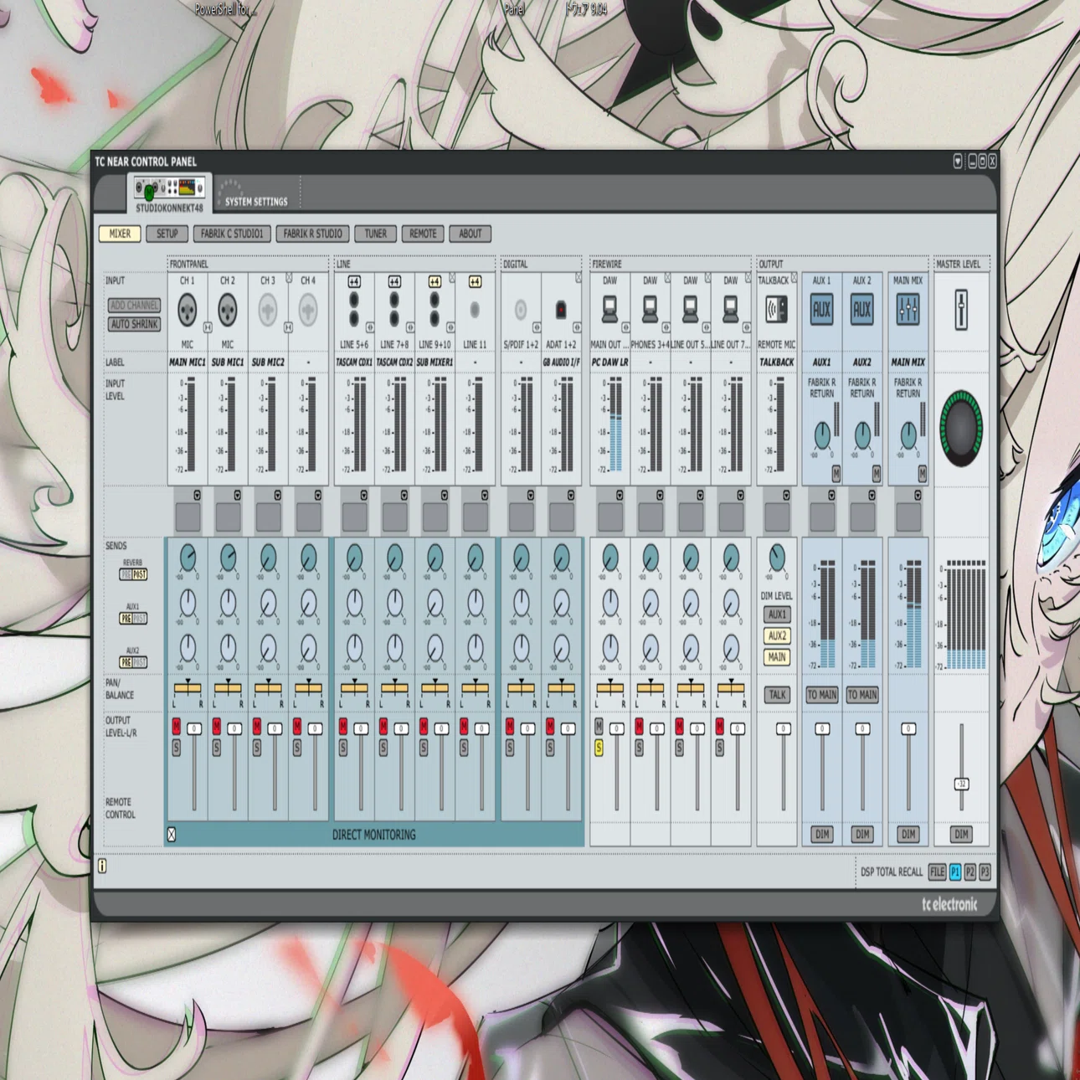The image size is (1080, 1080).
Task: Click the greyed CH 3 combo connector icon
Action: pos(268,311)
